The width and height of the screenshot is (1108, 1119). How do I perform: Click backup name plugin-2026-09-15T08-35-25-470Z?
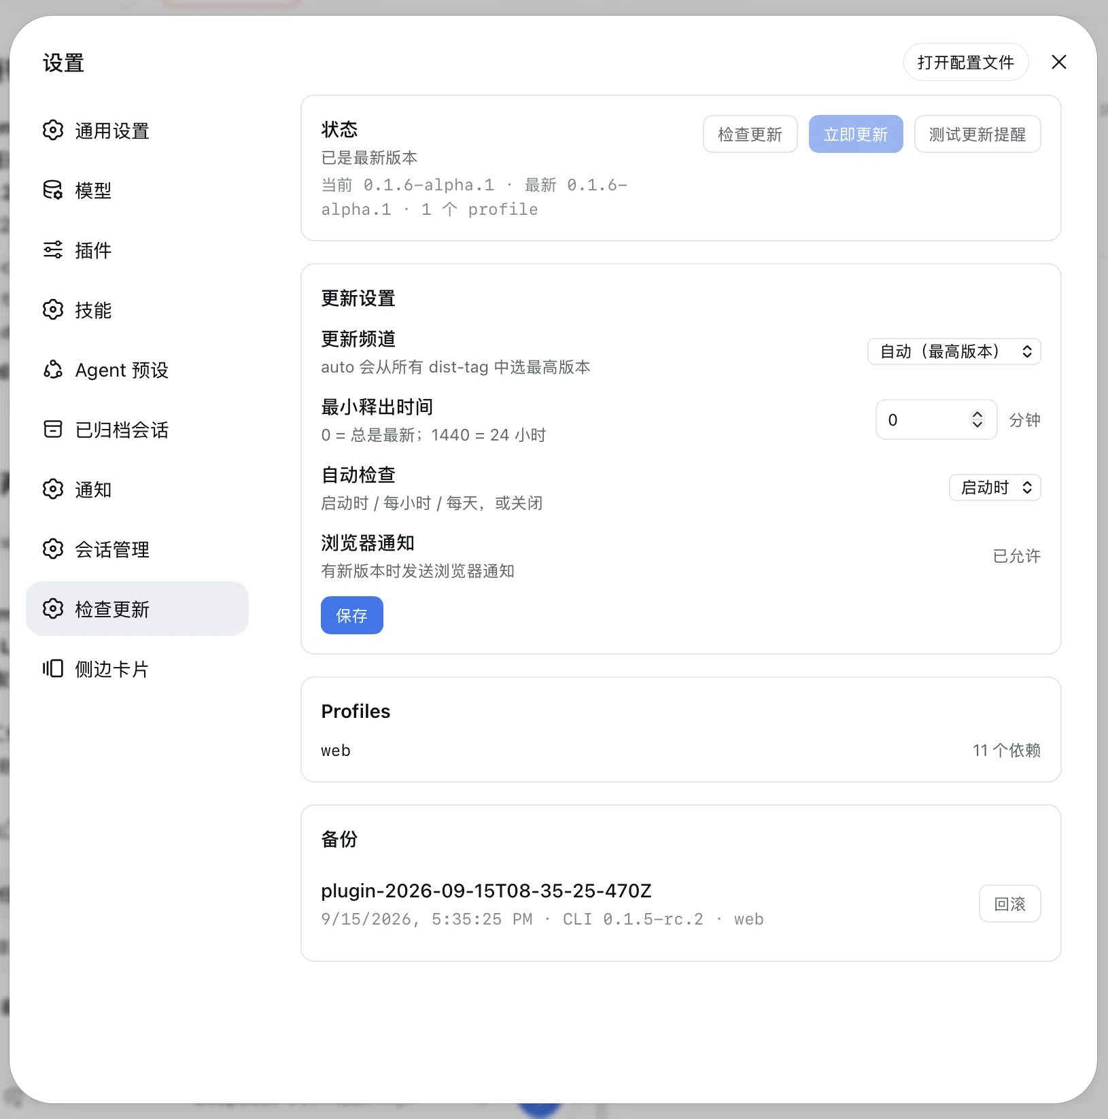[486, 891]
